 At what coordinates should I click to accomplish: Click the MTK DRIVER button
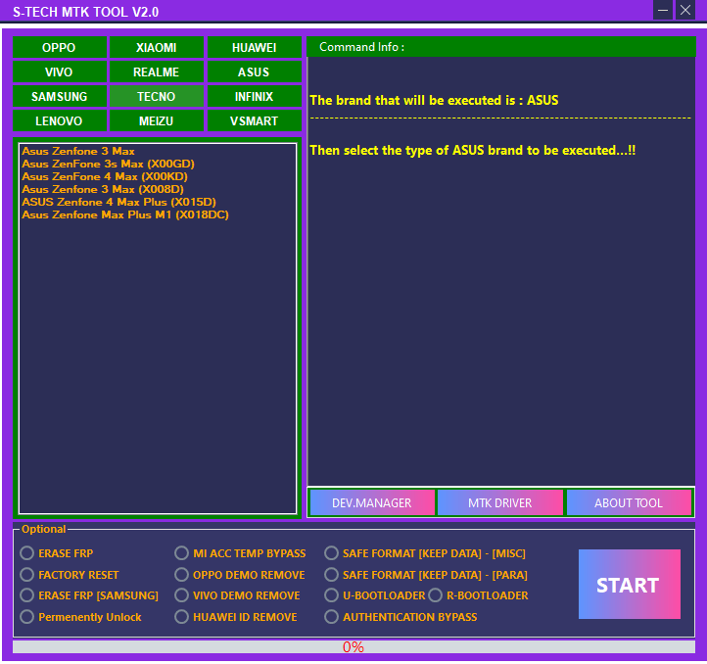click(500, 502)
